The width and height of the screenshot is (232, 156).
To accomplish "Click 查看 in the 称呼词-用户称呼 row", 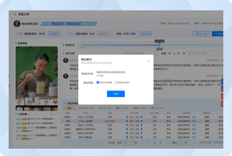I will [x=207, y=134].
